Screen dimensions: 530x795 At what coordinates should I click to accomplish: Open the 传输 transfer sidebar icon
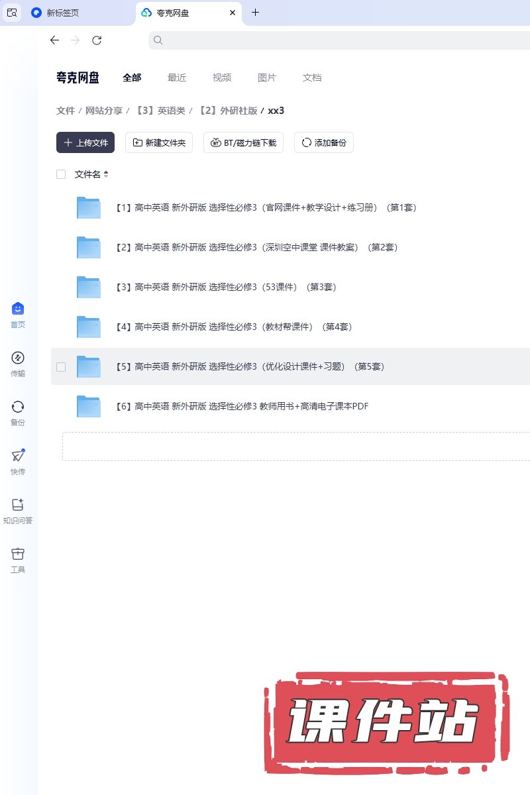pos(18,358)
